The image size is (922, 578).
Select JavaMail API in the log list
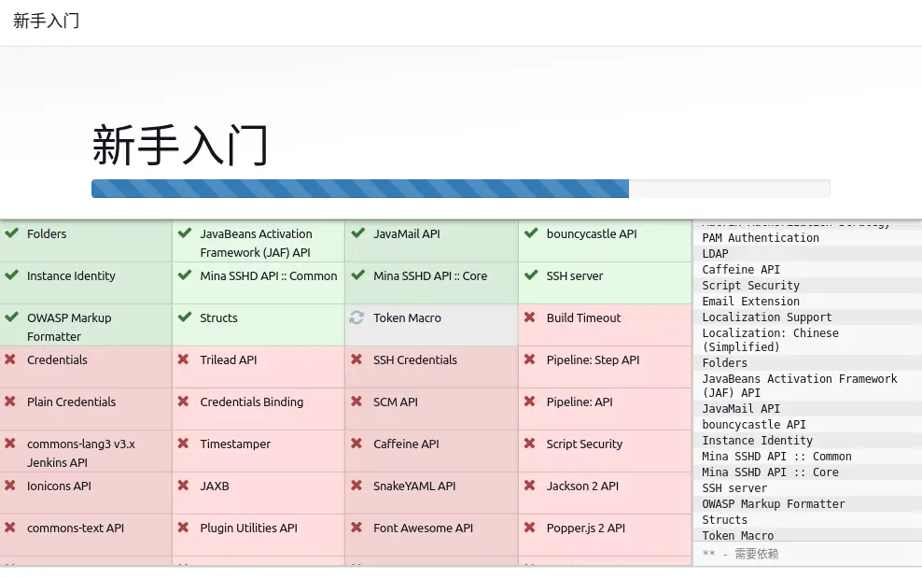click(x=741, y=408)
